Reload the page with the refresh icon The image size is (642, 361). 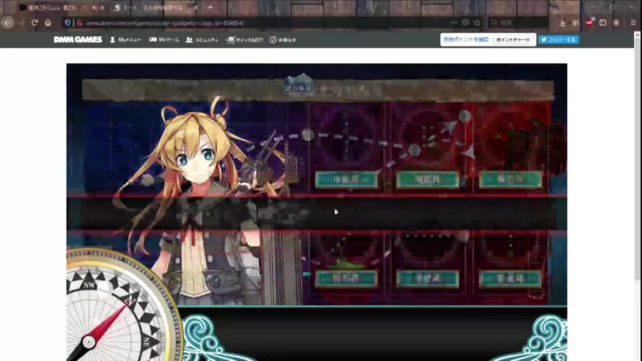(35, 23)
